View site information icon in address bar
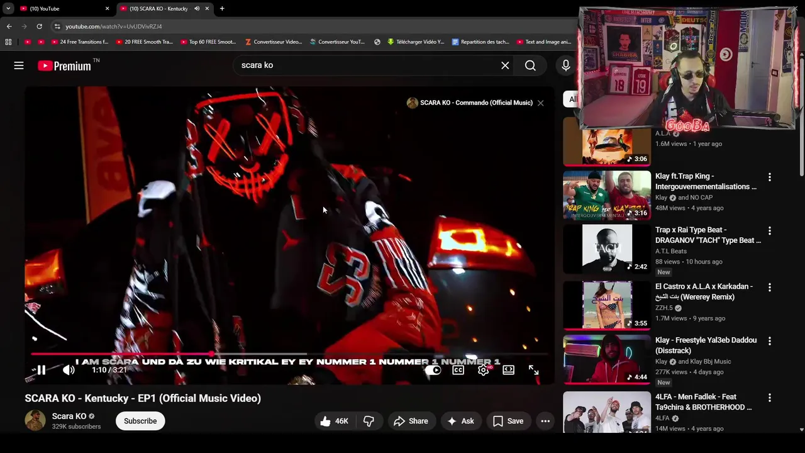Screen dimensions: 805x453 pyautogui.click(x=57, y=26)
